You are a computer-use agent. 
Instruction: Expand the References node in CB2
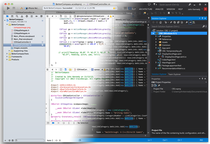click(x=157, y=39)
